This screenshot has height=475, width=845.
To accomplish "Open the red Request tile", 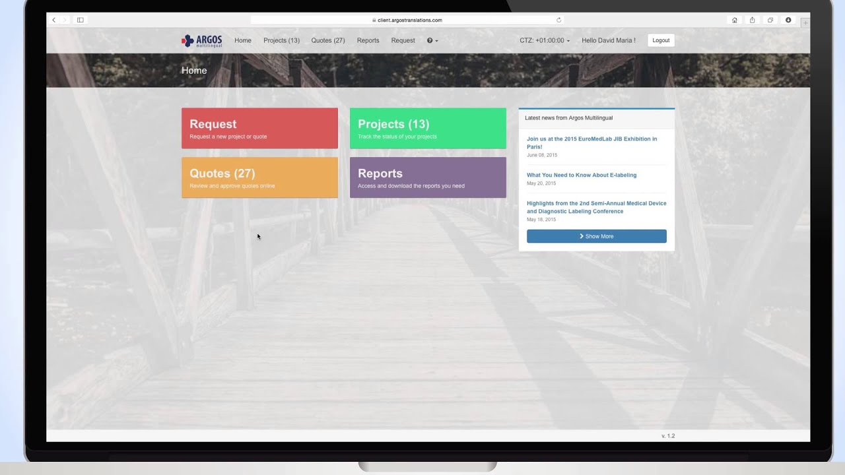I will click(259, 129).
